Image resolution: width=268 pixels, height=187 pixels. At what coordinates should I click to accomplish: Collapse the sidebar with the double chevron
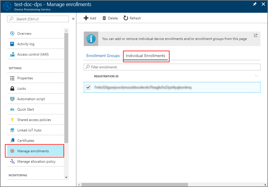pos(73,19)
